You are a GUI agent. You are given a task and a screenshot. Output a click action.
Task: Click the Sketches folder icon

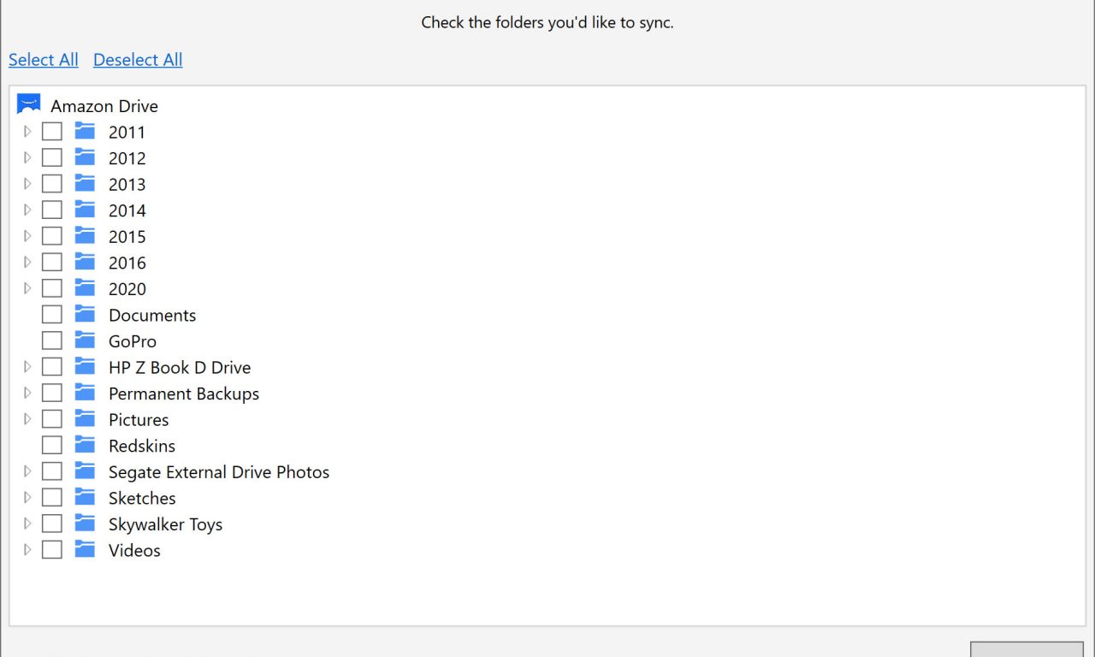pos(85,498)
